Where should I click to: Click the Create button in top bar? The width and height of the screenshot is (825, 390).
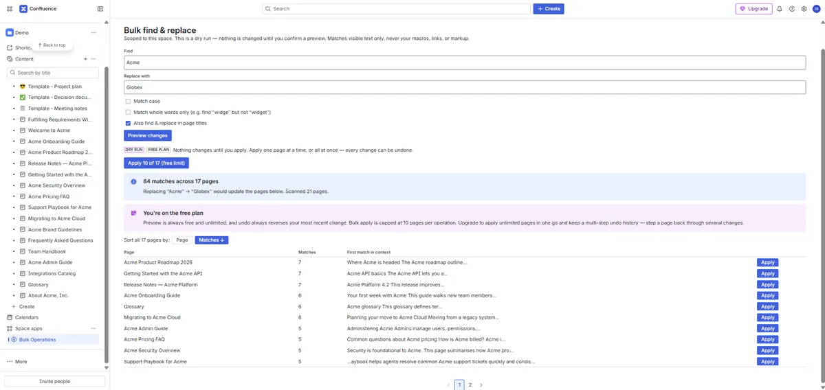point(549,9)
